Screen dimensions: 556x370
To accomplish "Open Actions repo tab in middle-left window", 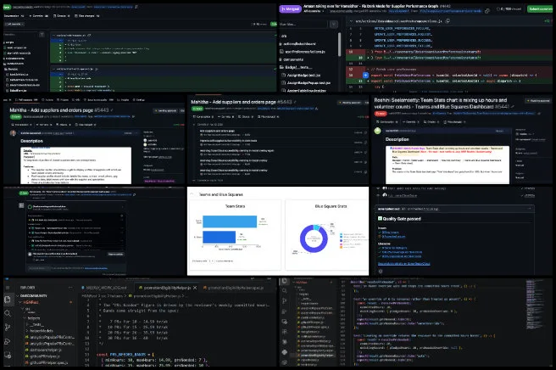I will click(x=47, y=100).
